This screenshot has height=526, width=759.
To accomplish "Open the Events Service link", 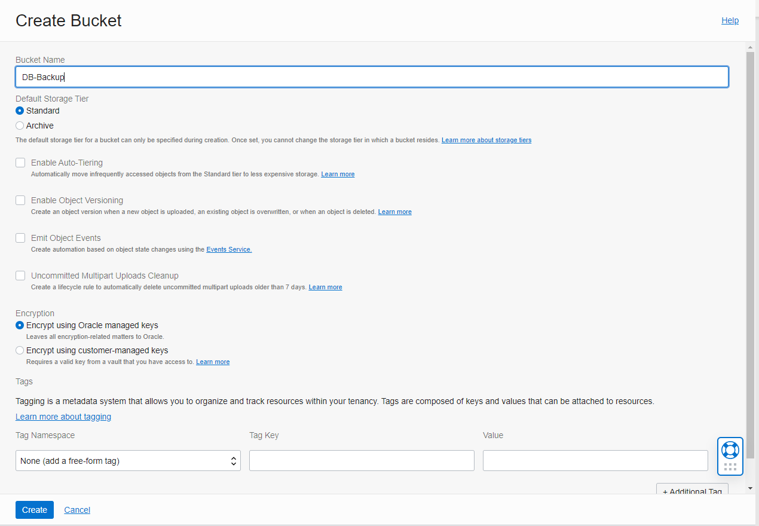I will pos(229,249).
